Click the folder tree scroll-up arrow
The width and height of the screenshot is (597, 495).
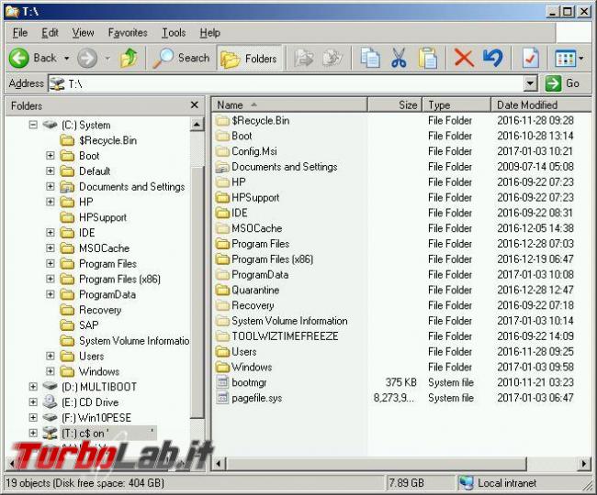(197, 125)
